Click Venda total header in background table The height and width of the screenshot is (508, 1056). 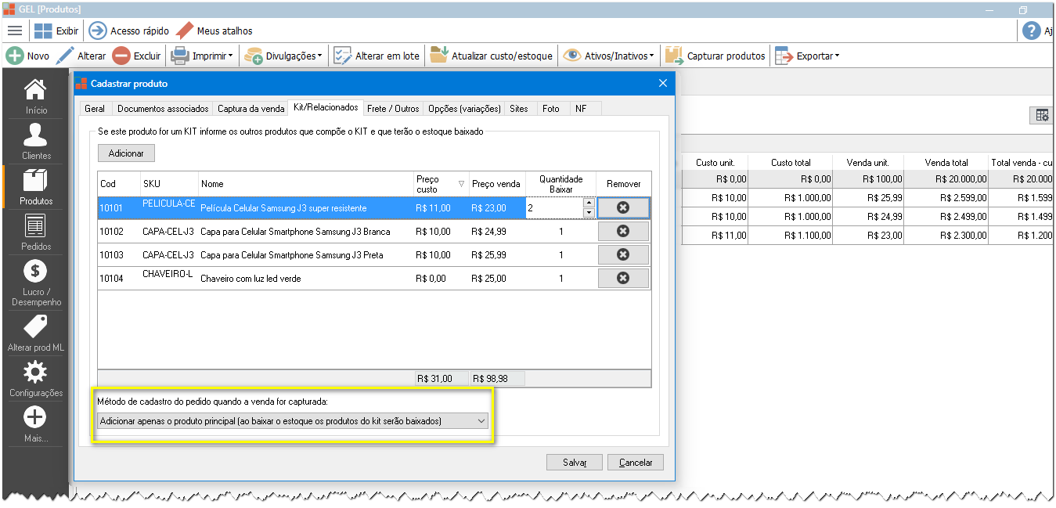pyautogui.click(x=946, y=163)
